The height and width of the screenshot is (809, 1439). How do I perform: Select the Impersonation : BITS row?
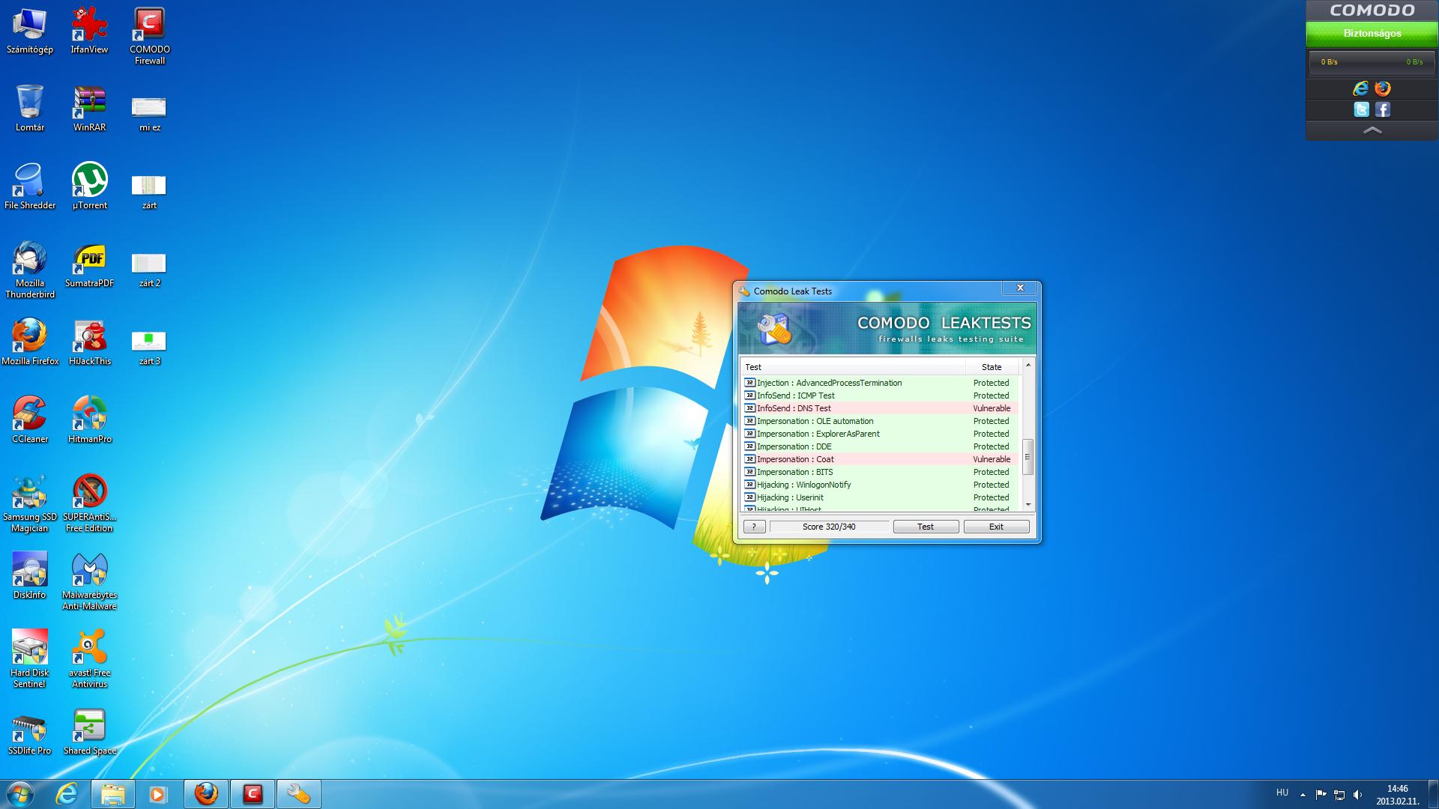(x=880, y=472)
